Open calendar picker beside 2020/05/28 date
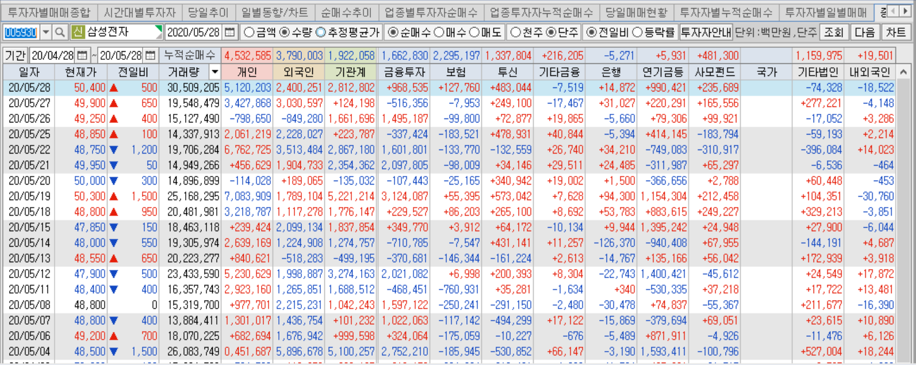The image size is (916, 365). [x=230, y=33]
